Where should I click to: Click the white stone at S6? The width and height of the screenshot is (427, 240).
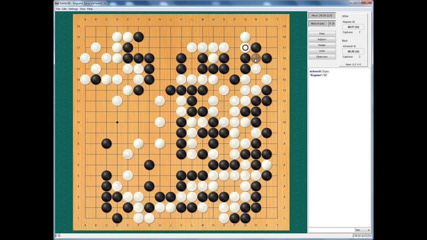(x=267, y=165)
